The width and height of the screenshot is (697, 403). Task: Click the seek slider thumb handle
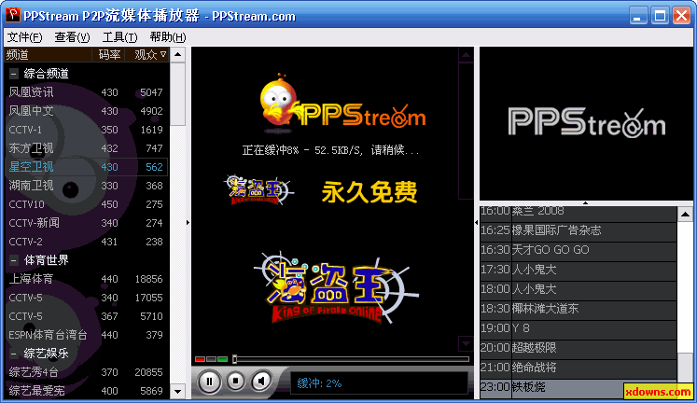(235, 359)
